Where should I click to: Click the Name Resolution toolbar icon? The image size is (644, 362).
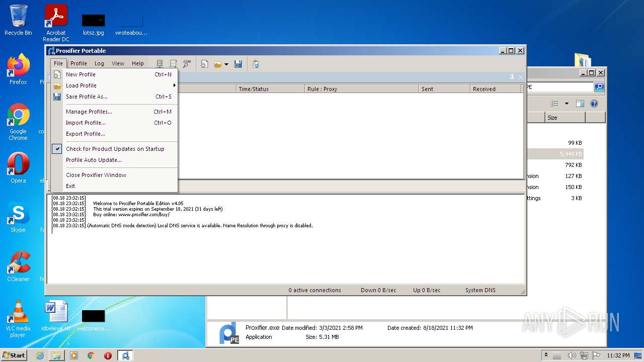(187, 64)
